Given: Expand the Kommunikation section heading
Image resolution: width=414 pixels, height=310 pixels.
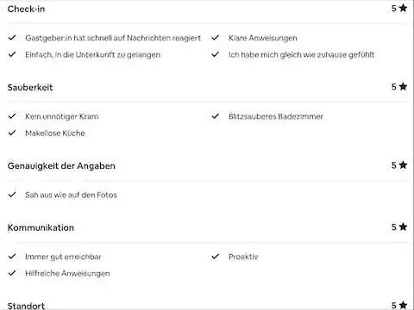Looking at the screenshot, I should point(41,227).
